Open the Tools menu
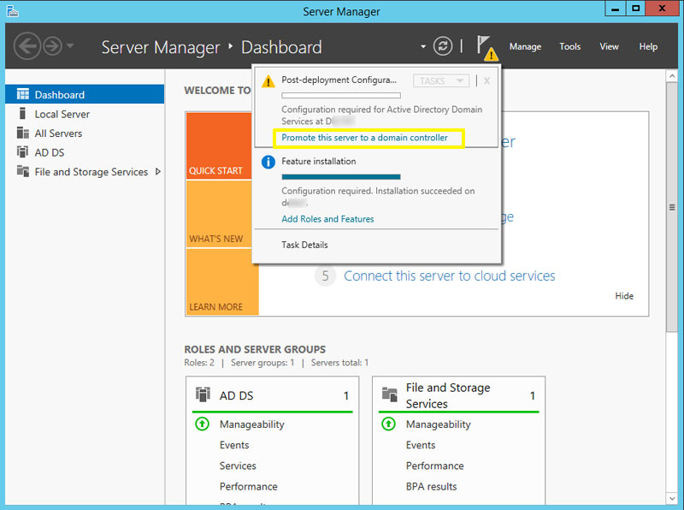Viewport: 684px width, 510px height. coord(569,46)
